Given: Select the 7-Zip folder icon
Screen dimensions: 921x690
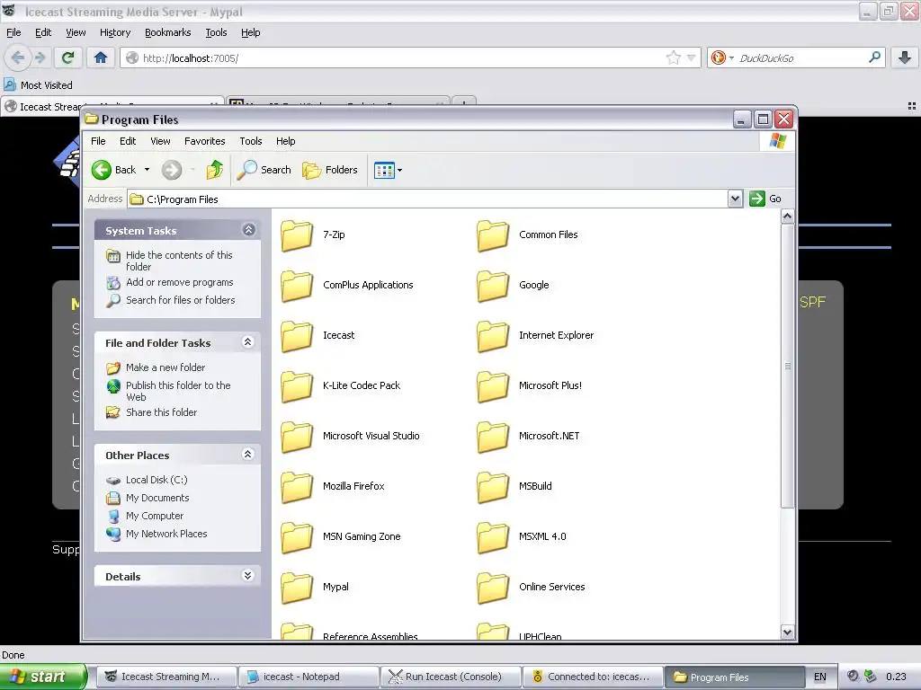Looking at the screenshot, I should pyautogui.click(x=297, y=234).
